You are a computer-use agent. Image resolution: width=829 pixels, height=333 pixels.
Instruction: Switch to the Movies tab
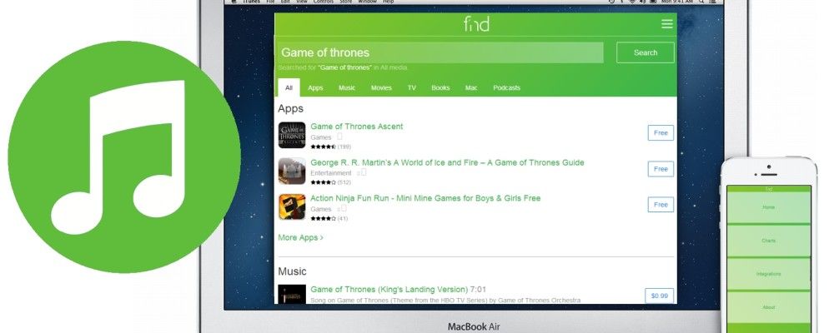[381, 87]
